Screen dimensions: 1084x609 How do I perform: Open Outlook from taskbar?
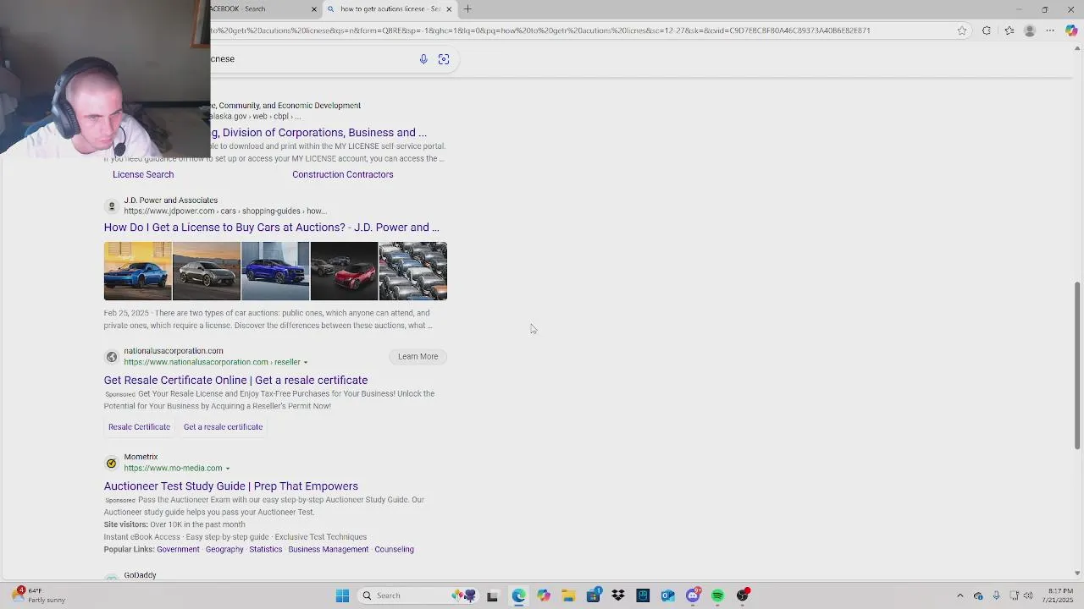tap(667, 595)
